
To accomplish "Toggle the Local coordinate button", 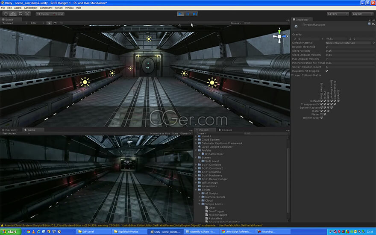I will click(x=58, y=14).
